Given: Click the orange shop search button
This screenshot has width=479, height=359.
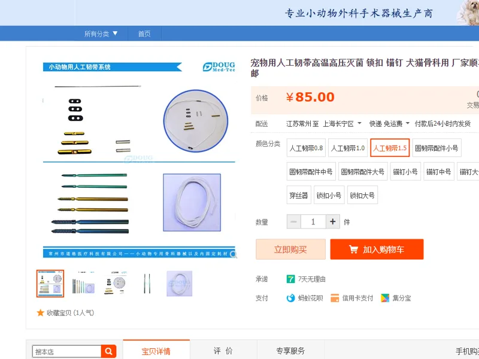Looking at the screenshot, I should [x=109, y=352].
